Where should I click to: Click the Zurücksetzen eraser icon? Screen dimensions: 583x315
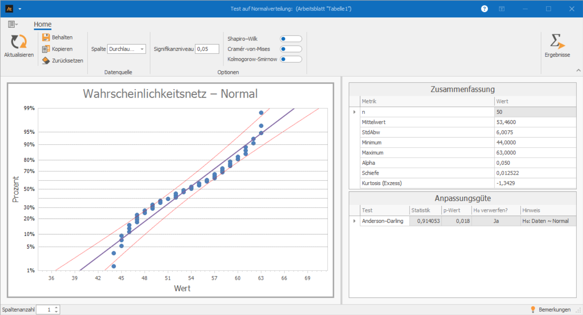coord(46,60)
